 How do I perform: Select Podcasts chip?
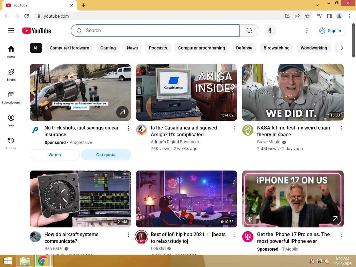(158, 48)
